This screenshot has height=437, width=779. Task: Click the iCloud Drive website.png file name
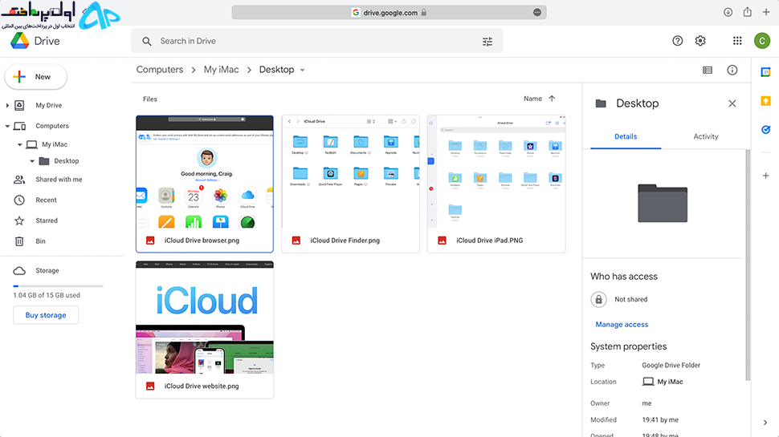202,386
